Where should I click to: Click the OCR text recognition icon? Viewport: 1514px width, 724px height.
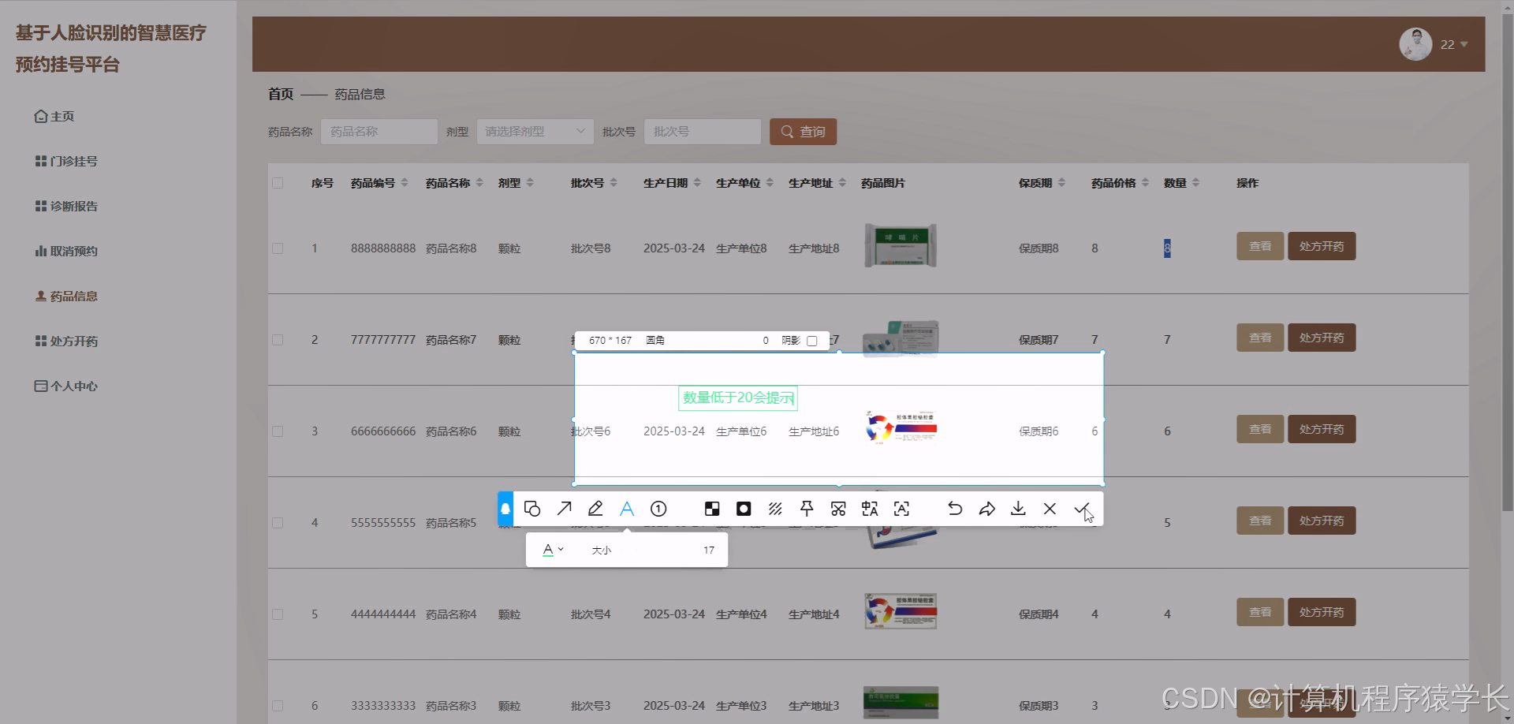coord(901,509)
